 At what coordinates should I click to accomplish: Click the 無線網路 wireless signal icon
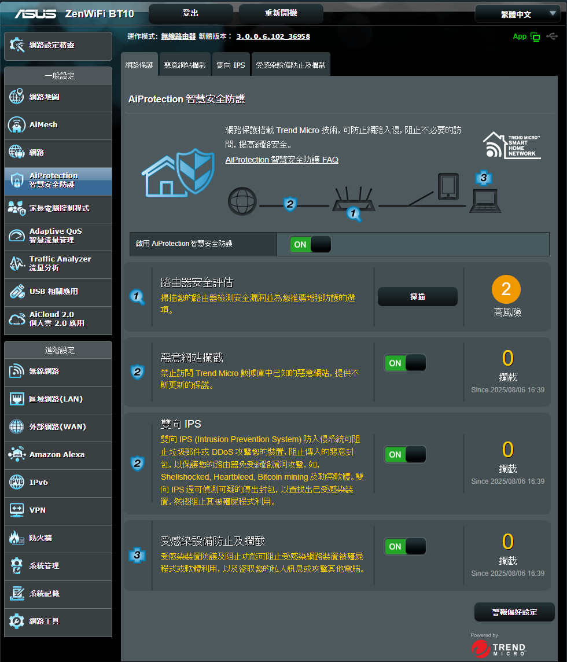click(x=17, y=371)
